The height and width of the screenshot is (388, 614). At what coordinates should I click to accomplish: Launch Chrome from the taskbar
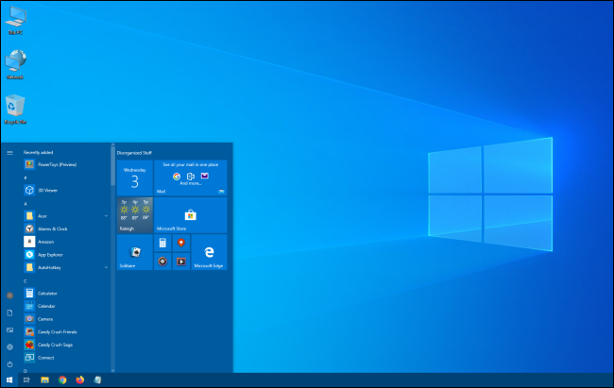(62, 380)
